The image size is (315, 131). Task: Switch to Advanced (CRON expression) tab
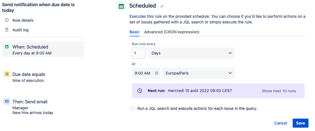click(x=172, y=32)
